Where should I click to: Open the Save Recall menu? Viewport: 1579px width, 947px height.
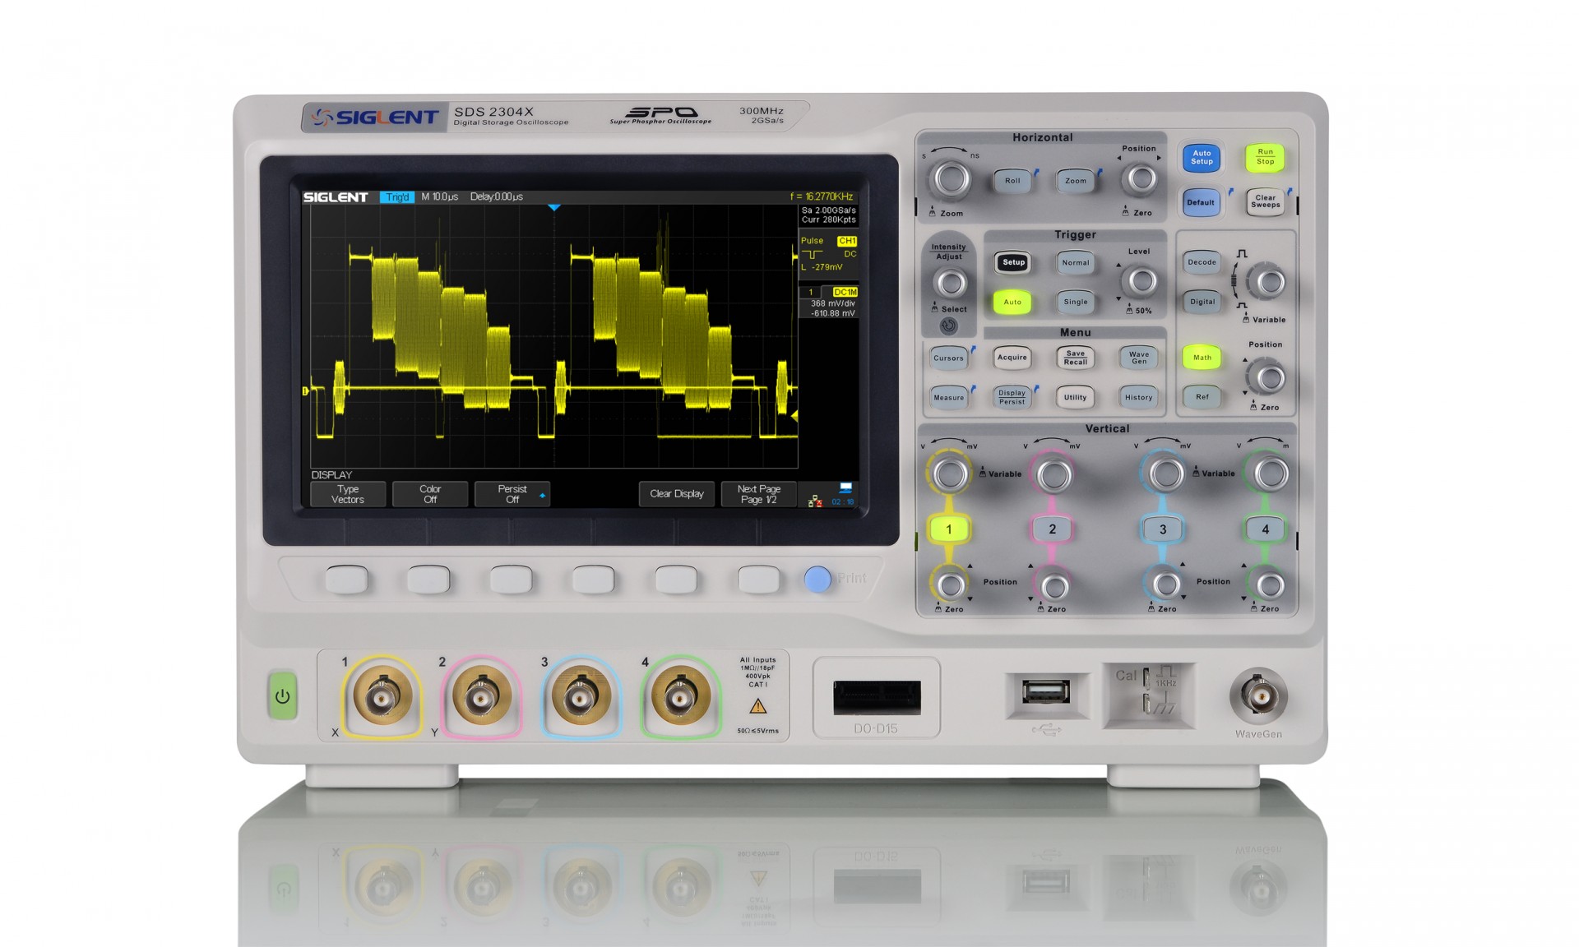[1076, 358]
